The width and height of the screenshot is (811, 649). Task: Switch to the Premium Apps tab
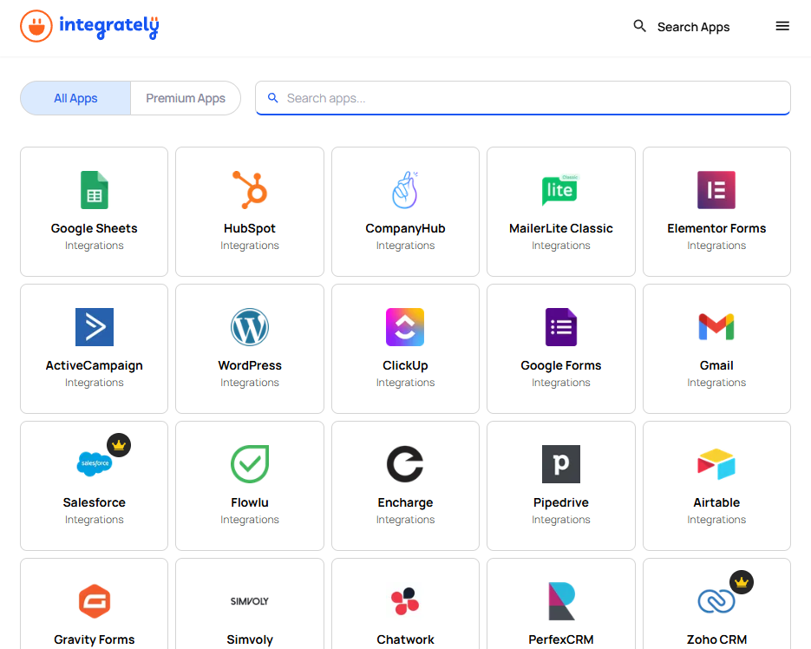click(185, 98)
